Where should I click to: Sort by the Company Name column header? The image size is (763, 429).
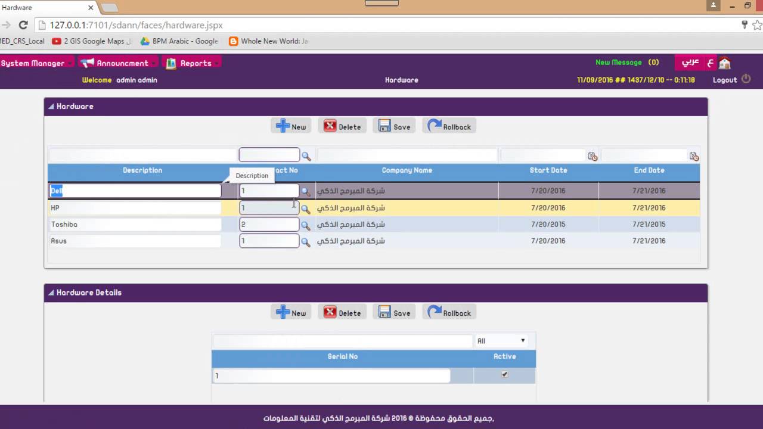tap(407, 170)
